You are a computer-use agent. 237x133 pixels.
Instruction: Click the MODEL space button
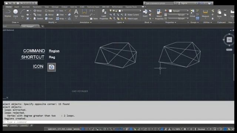tap(77, 129)
